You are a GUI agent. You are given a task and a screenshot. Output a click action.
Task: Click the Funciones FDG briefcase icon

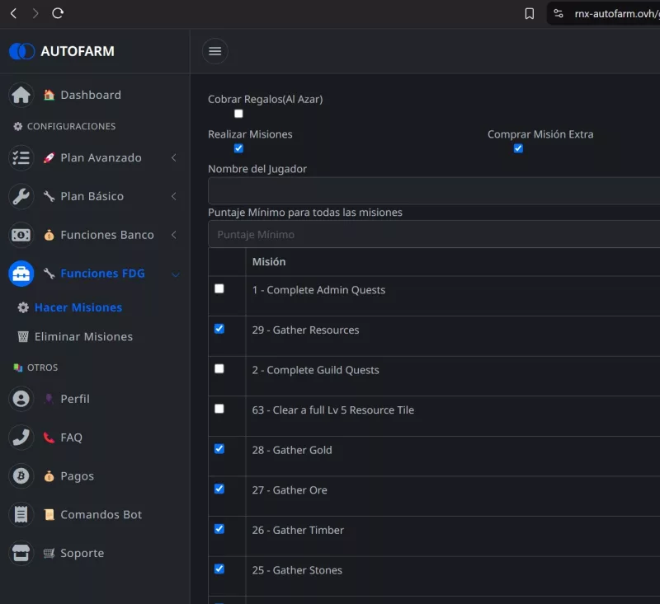tap(21, 274)
